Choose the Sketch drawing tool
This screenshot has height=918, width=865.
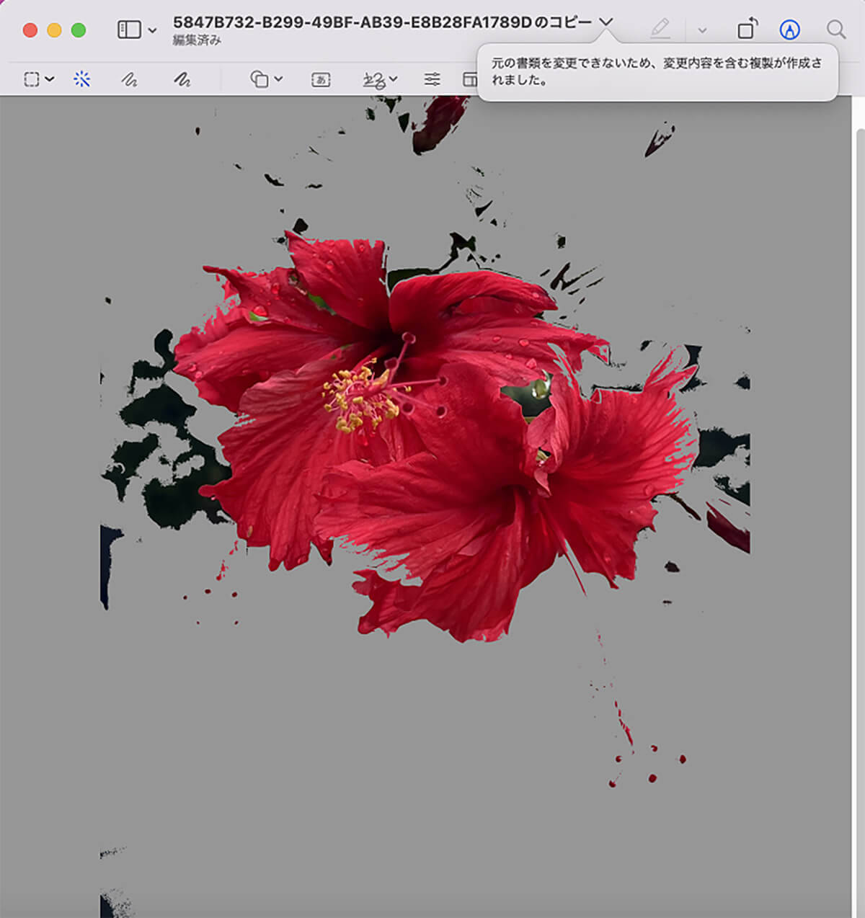(129, 79)
